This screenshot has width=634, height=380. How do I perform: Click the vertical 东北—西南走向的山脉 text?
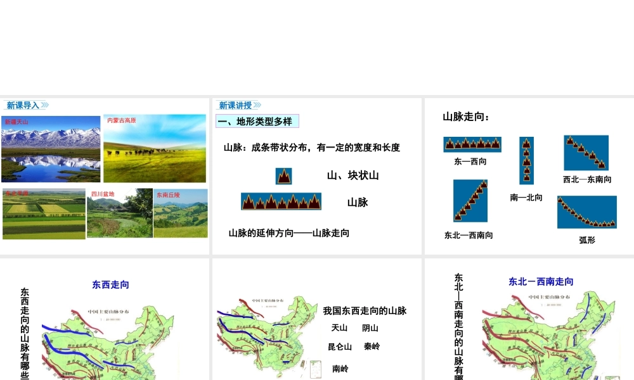[x=458, y=326]
